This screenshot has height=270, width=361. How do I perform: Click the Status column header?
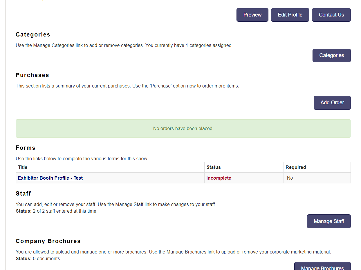(x=214, y=167)
